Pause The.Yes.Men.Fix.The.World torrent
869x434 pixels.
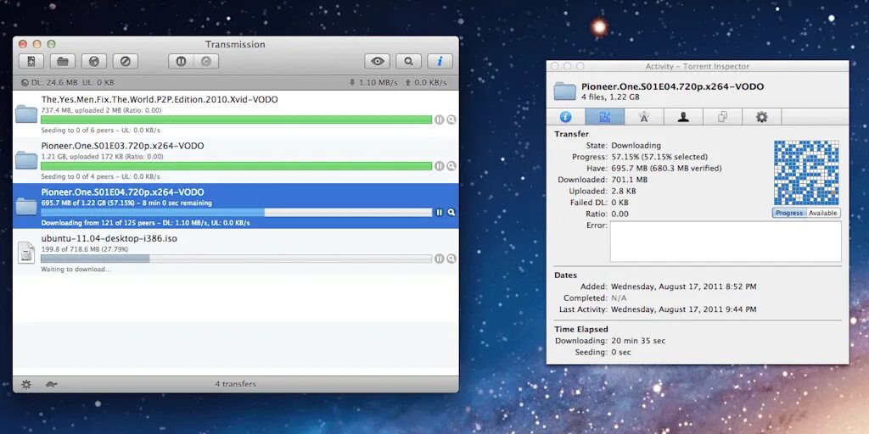coord(440,120)
